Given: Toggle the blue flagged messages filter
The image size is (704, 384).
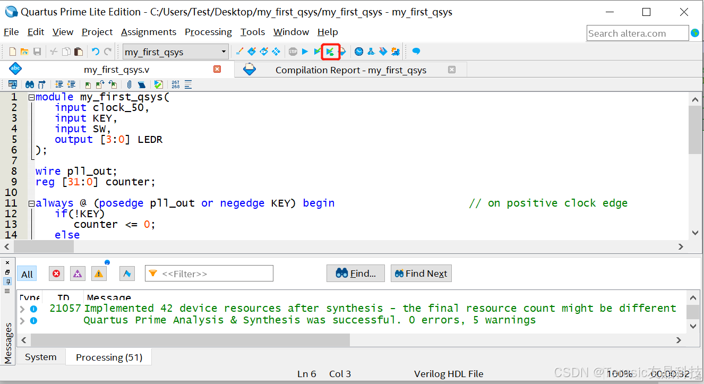Looking at the screenshot, I should (x=127, y=274).
